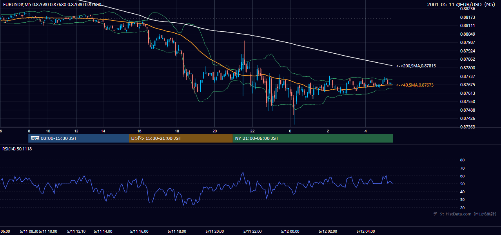
Task: Click the London 15:30-21:00 JST session bar
Action: (181, 138)
